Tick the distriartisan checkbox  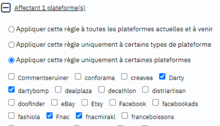pyautogui.click(x=145, y=89)
